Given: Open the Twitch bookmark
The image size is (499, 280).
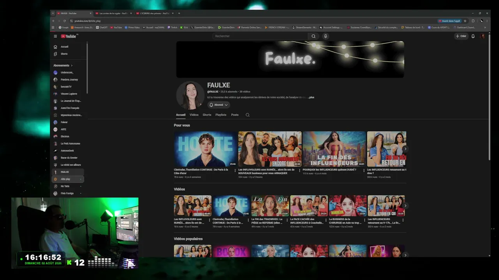Looking at the screenshot, I should pyautogui.click(x=172, y=28).
